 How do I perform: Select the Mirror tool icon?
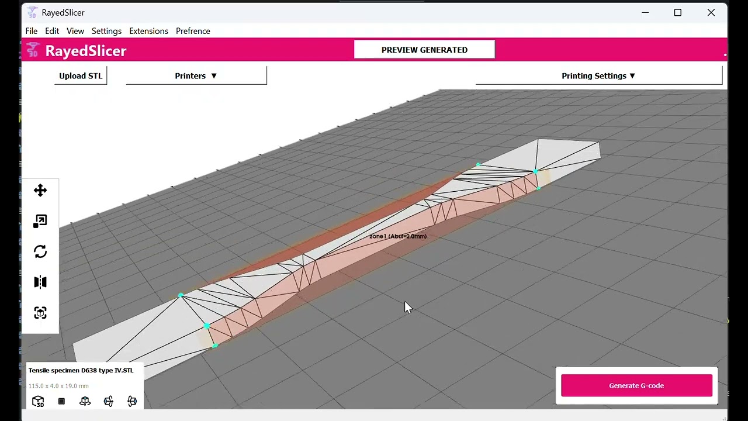click(x=40, y=282)
